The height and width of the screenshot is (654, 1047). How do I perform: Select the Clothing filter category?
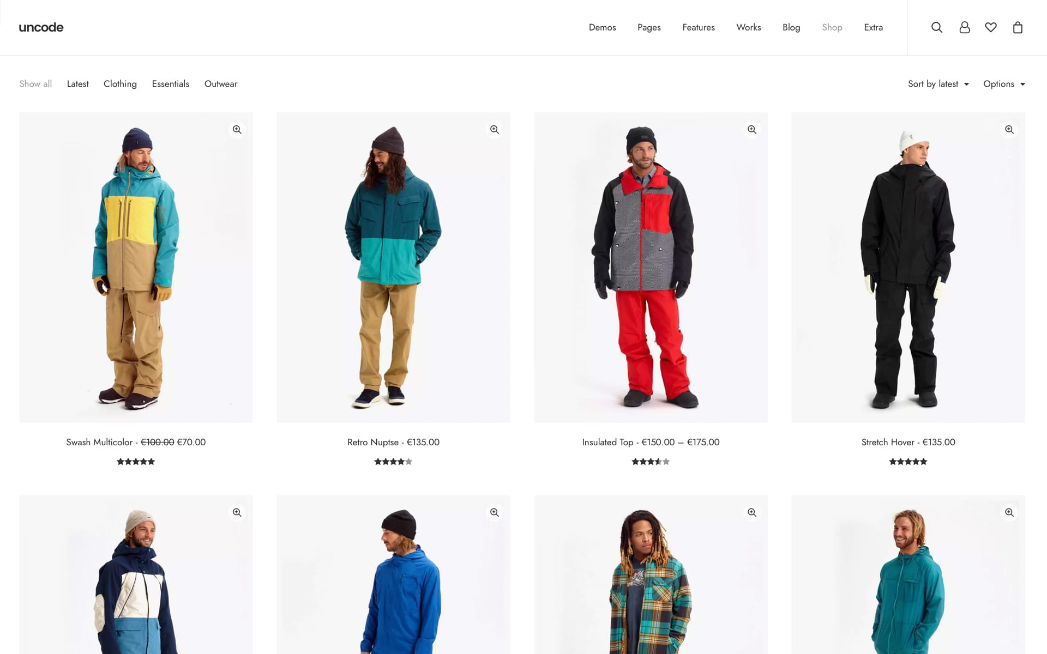[x=120, y=83]
